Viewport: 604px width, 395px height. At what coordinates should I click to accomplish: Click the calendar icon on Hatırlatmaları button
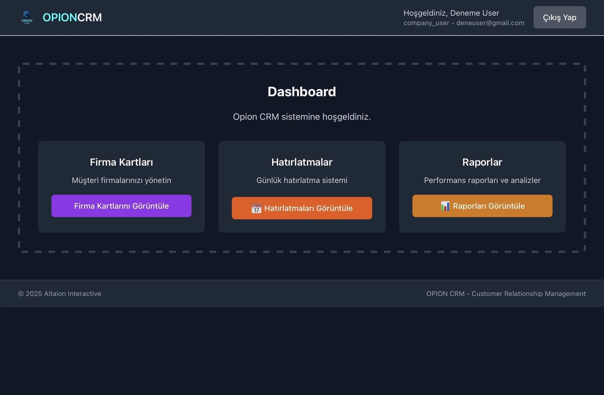(256, 208)
